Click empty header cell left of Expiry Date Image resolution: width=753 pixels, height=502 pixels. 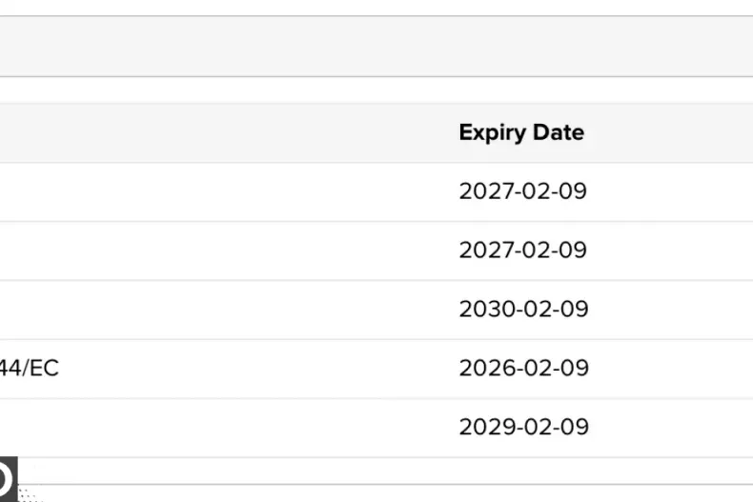219,132
